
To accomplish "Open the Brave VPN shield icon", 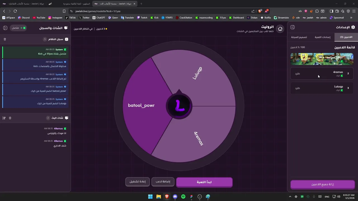I will coord(348,11).
